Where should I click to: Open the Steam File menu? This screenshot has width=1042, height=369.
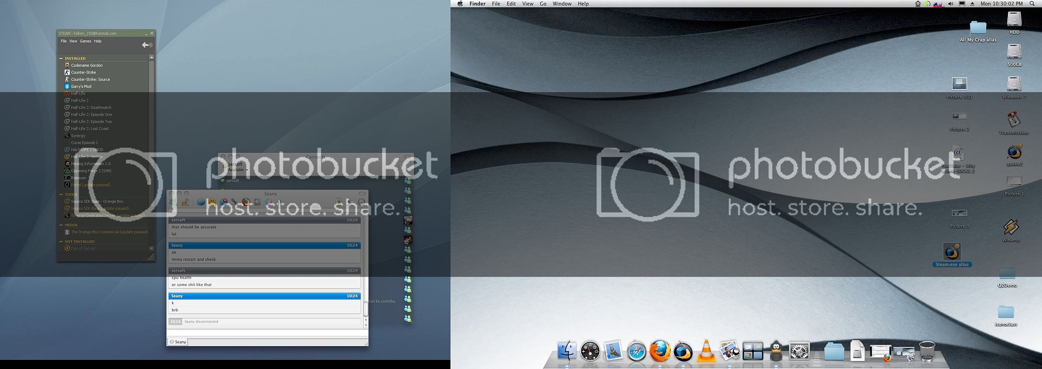pos(63,41)
